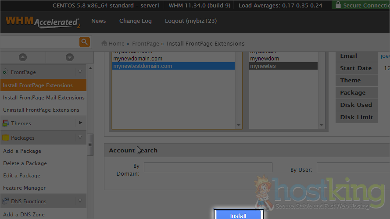Open Install FrontPage Mail Extensions
This screenshot has width=390, height=219.
pyautogui.click(x=44, y=98)
